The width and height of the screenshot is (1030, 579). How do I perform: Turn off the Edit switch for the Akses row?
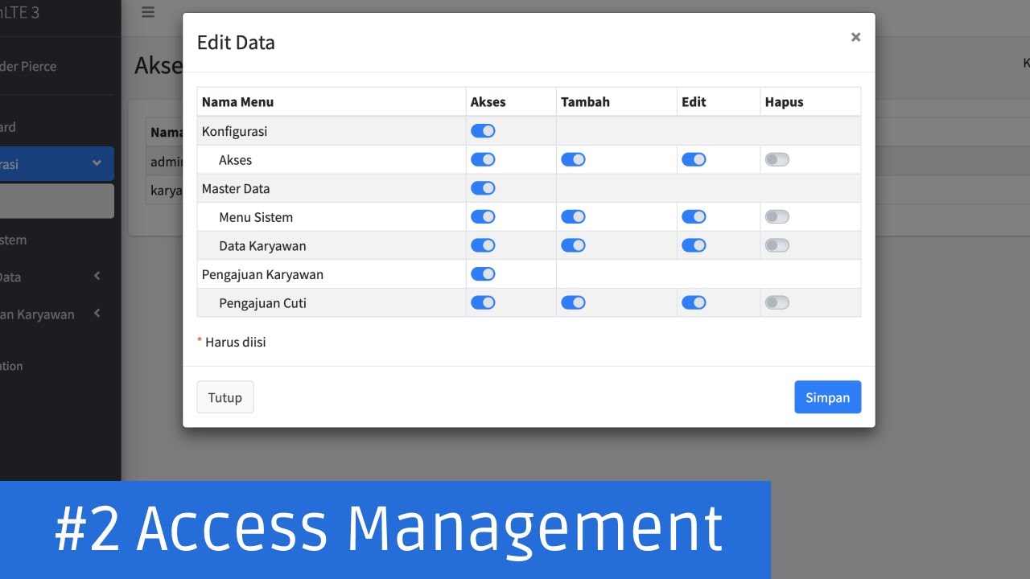(694, 160)
